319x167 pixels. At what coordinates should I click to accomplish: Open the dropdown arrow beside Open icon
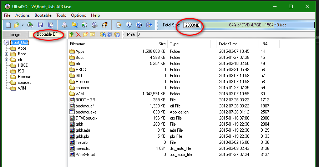22,25
